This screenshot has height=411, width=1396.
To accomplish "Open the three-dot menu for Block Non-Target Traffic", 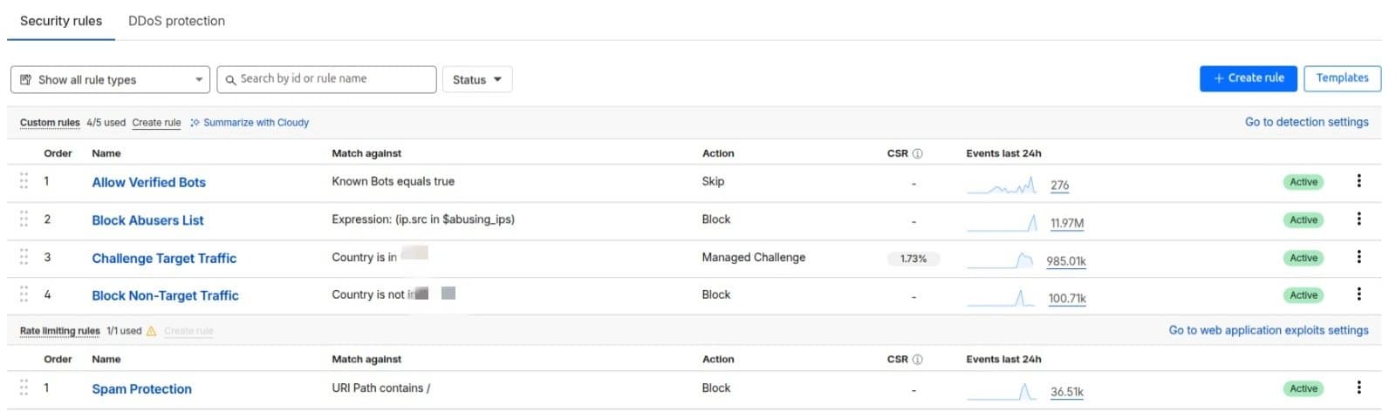I will (x=1358, y=294).
